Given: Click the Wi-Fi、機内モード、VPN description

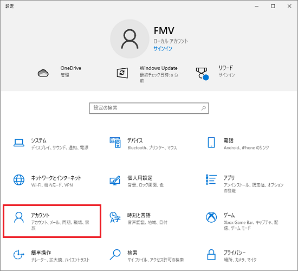Looking at the screenshot, I should 52,185.
